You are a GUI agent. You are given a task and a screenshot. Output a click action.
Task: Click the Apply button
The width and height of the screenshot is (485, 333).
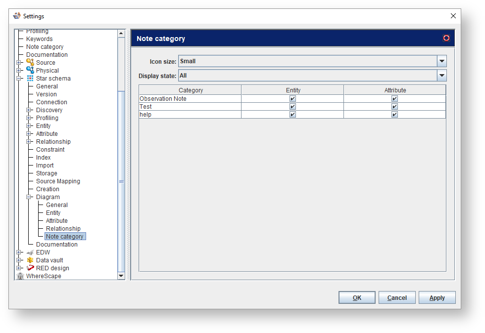pos(436,297)
